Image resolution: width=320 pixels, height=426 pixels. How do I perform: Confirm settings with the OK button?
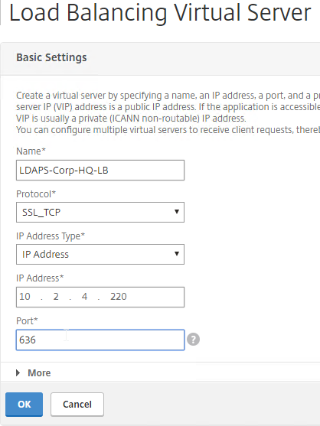point(24,405)
